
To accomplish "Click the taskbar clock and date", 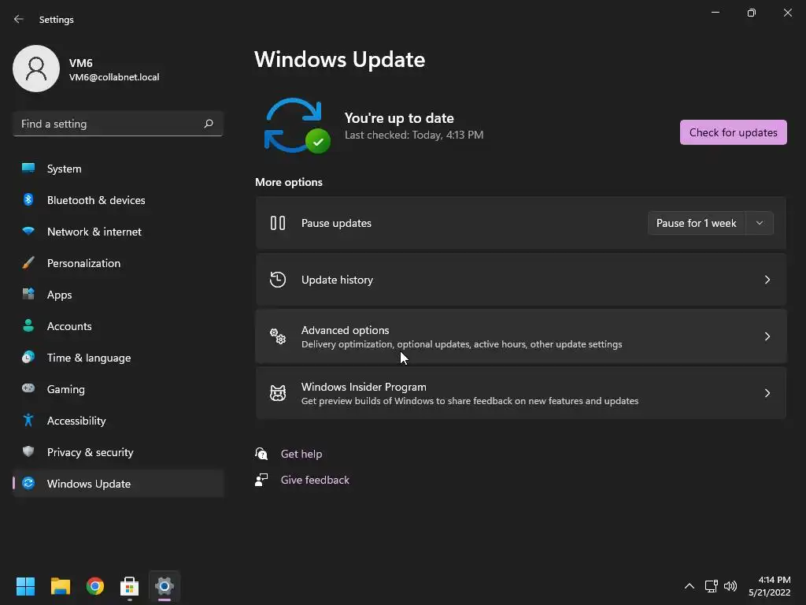I will (769, 586).
